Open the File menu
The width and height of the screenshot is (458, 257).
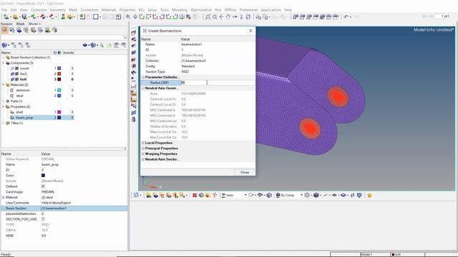pyautogui.click(x=4, y=10)
